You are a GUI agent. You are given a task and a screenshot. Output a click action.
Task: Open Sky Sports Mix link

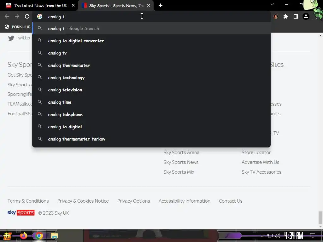coord(179,172)
